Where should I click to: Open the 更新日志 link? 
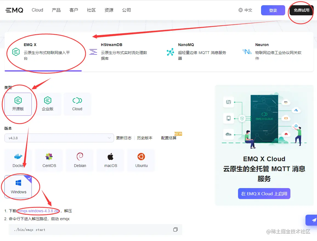coord(124,138)
